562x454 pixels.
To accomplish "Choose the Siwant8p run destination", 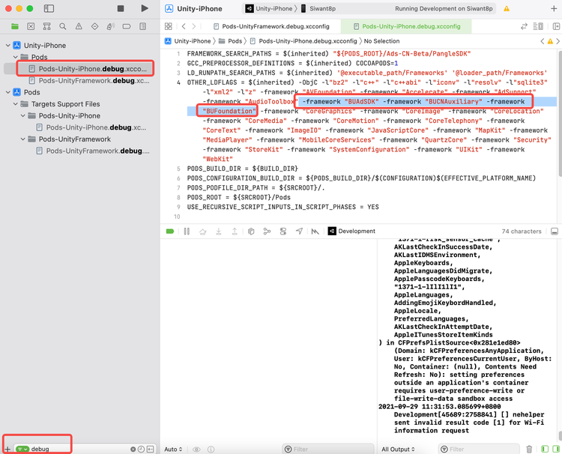I will pyautogui.click(x=318, y=8).
